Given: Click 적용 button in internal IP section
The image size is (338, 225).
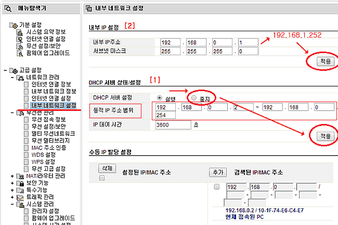Looking at the screenshot, I should coord(326,61).
